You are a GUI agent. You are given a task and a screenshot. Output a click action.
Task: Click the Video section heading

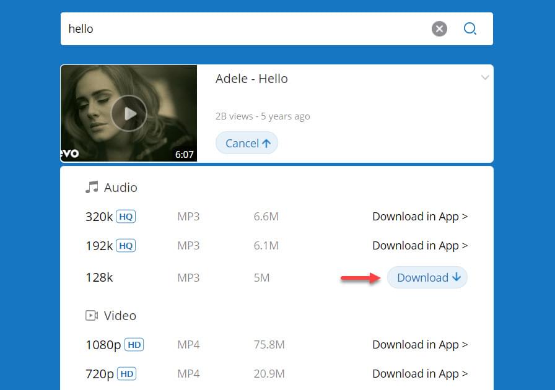(120, 315)
